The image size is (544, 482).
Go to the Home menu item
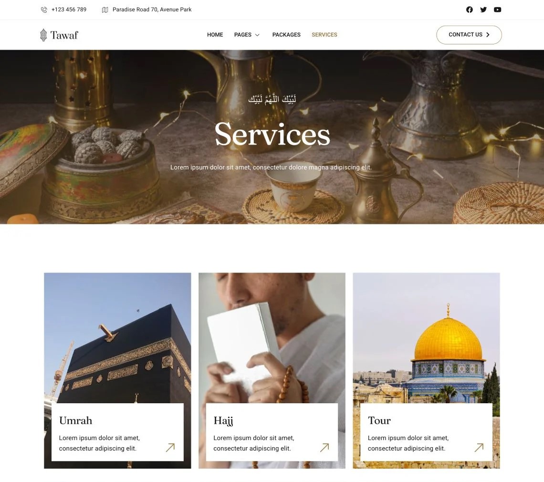coord(215,35)
